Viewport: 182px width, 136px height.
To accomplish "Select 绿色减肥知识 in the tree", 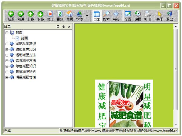I will [x=26, y=66].
